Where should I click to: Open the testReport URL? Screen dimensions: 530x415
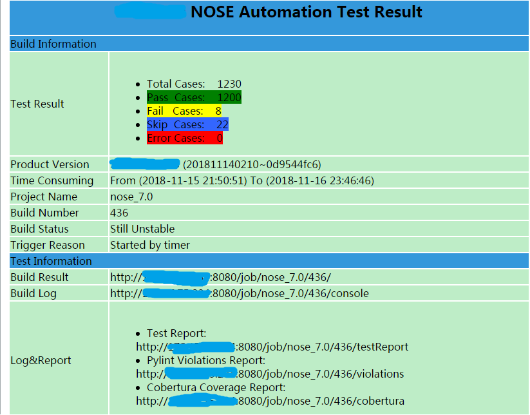pyautogui.click(x=272, y=347)
